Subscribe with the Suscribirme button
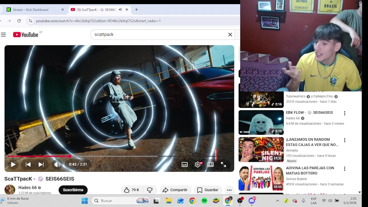Screen dimensions: 368x207 pyautogui.click(x=73, y=190)
